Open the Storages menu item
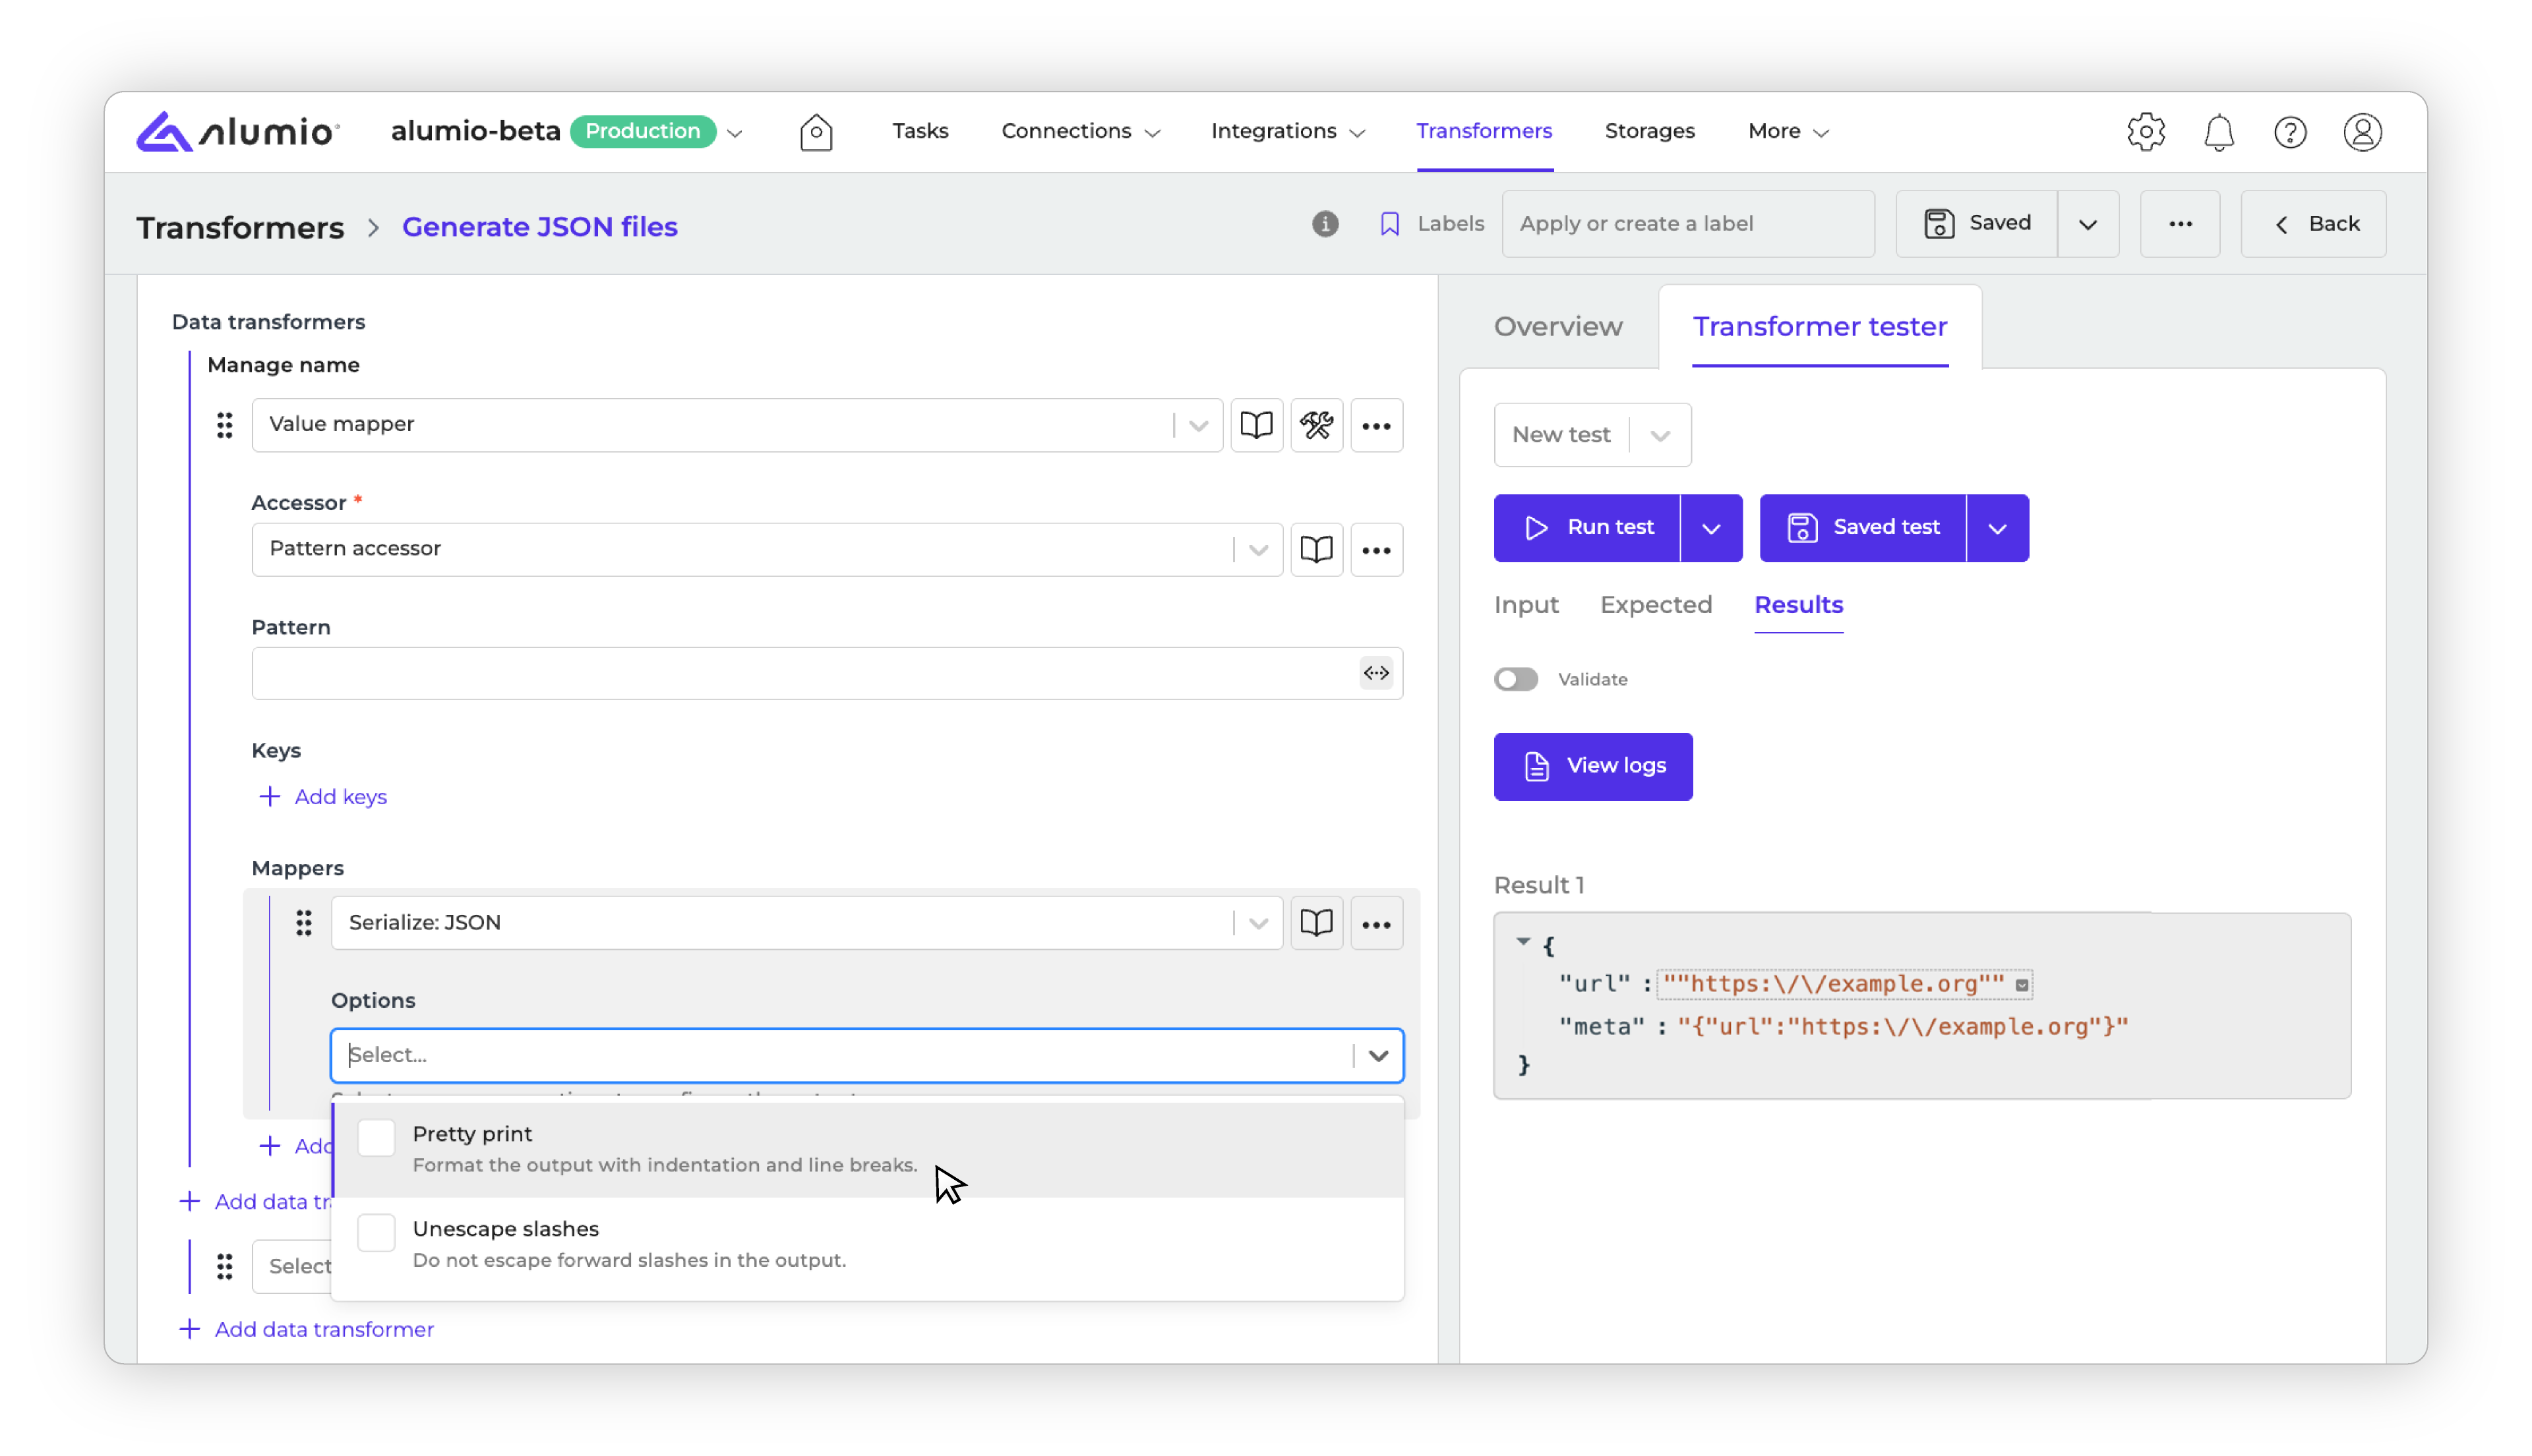The width and height of the screenshot is (2532, 1456). point(1648,131)
